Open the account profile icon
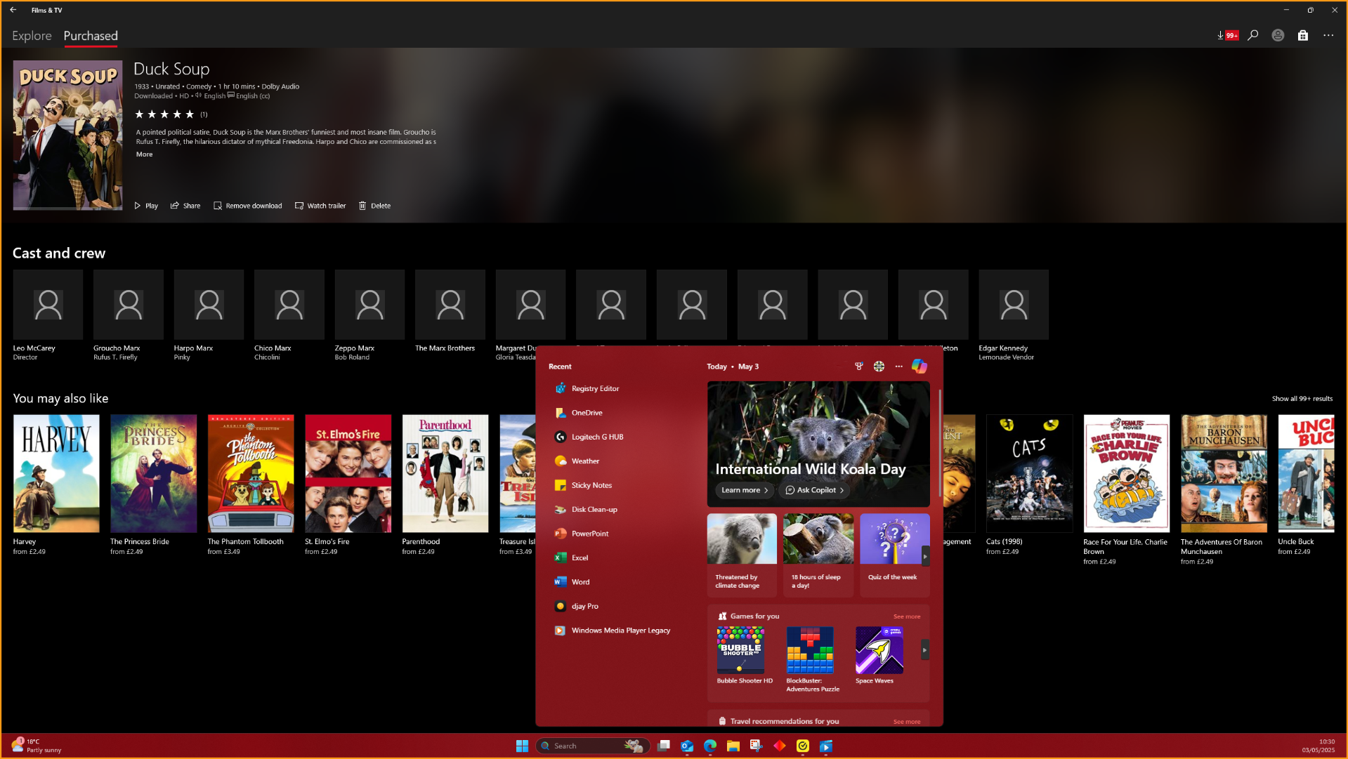The image size is (1348, 759). click(1278, 35)
